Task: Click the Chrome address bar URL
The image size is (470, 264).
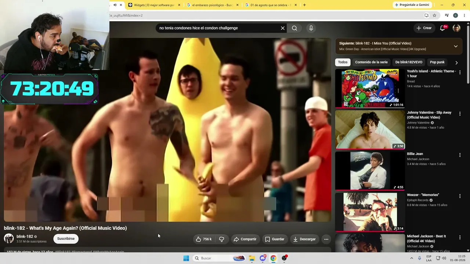Action: point(126,15)
